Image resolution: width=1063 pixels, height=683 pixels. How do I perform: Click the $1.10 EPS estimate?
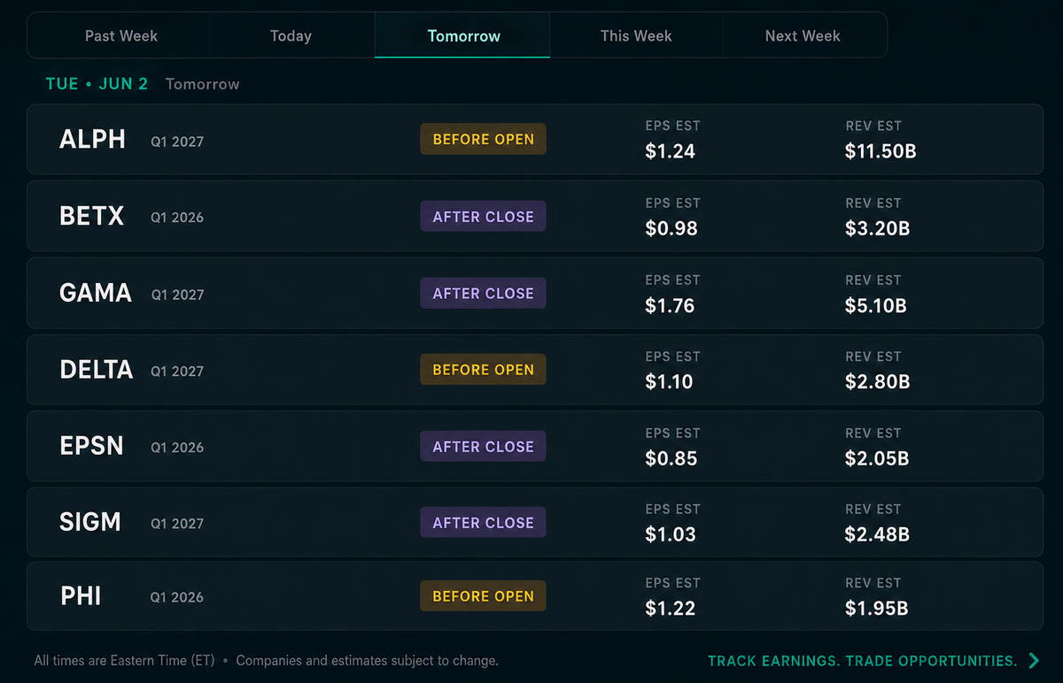pyautogui.click(x=669, y=381)
